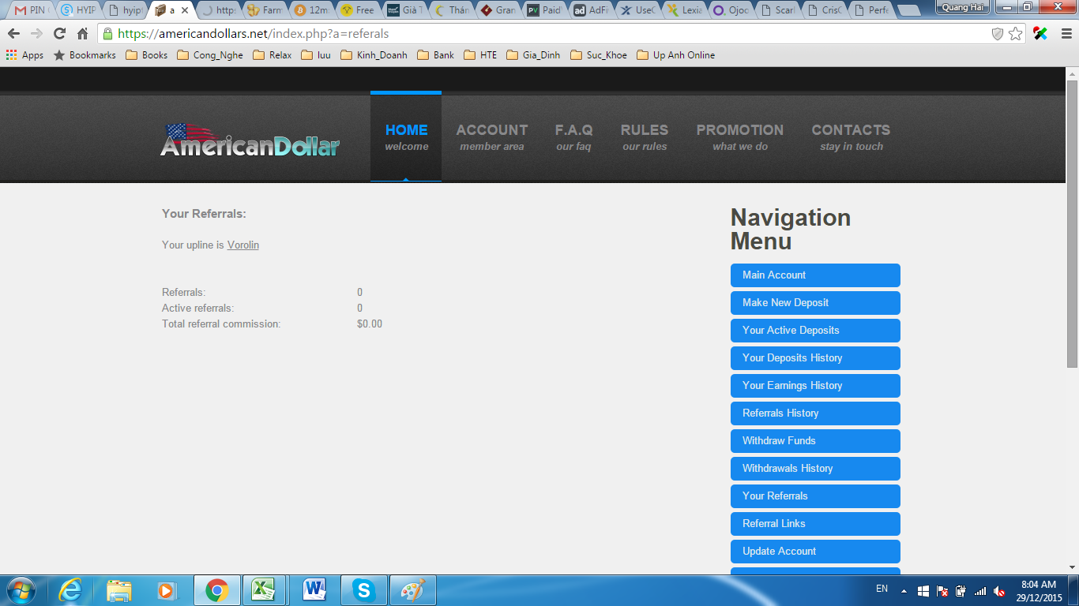The width and height of the screenshot is (1079, 606).
Task: Open the ACCOUNT member area nav item
Action: pos(492,137)
